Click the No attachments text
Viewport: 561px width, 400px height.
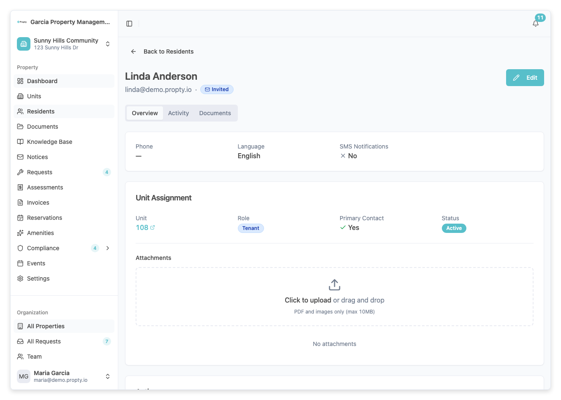click(x=335, y=344)
